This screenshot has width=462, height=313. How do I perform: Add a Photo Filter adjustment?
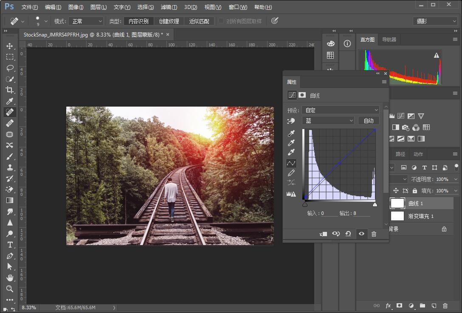click(x=406, y=127)
